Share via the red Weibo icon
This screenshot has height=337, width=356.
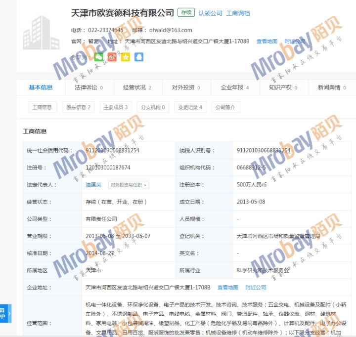coord(112,57)
